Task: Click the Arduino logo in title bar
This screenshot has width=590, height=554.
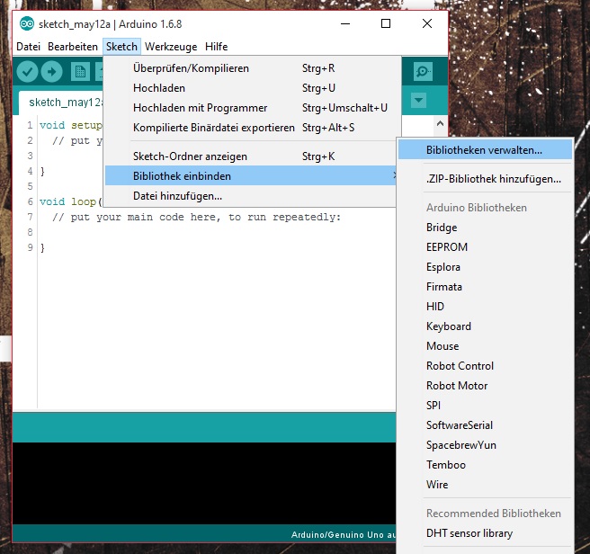Action: coord(27,24)
